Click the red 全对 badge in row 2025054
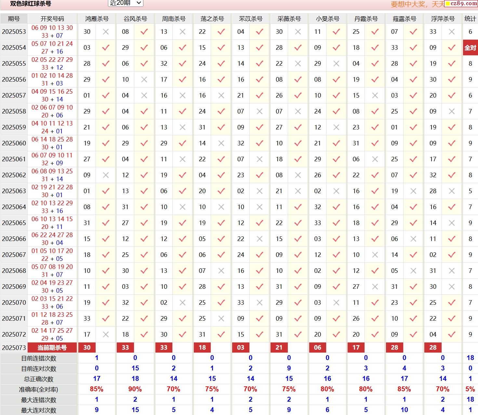 click(x=470, y=47)
